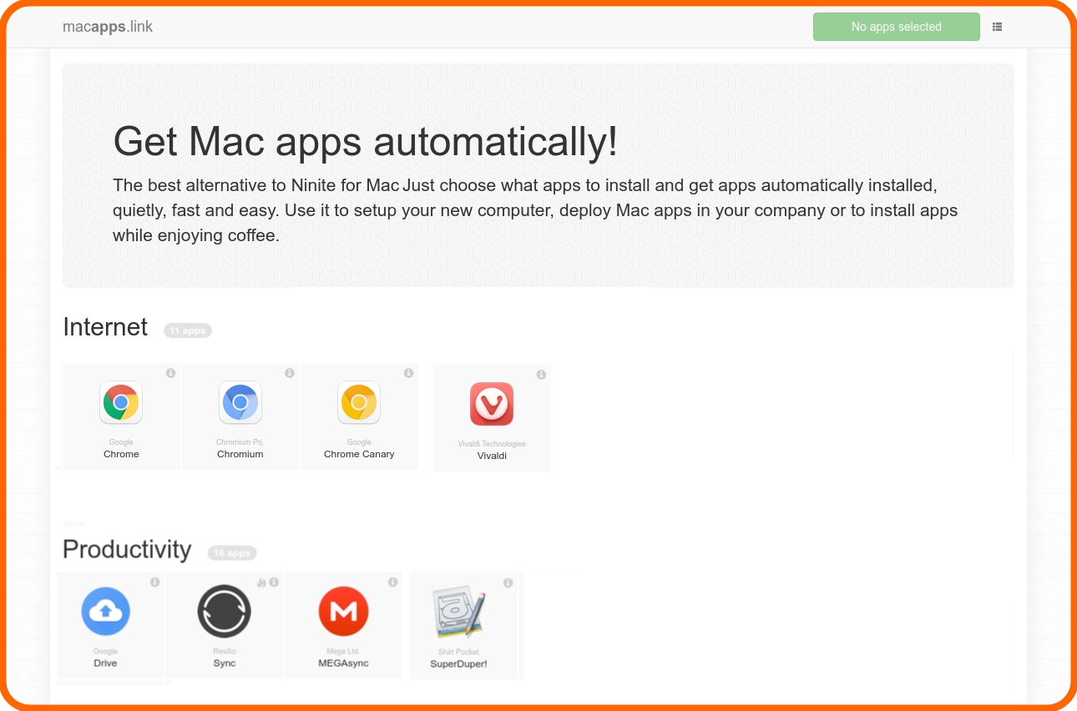
Task: Select the Chrome Canary app icon
Action: click(359, 402)
